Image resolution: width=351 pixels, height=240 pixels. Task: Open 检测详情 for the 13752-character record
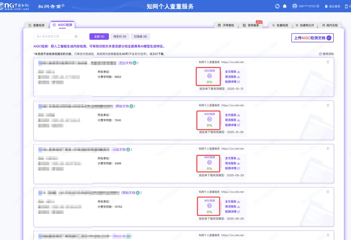(x=233, y=212)
